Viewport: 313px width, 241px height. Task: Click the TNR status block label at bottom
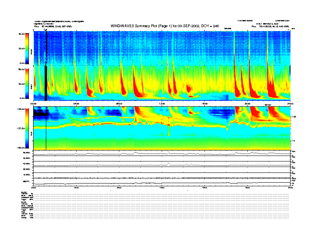(23, 212)
